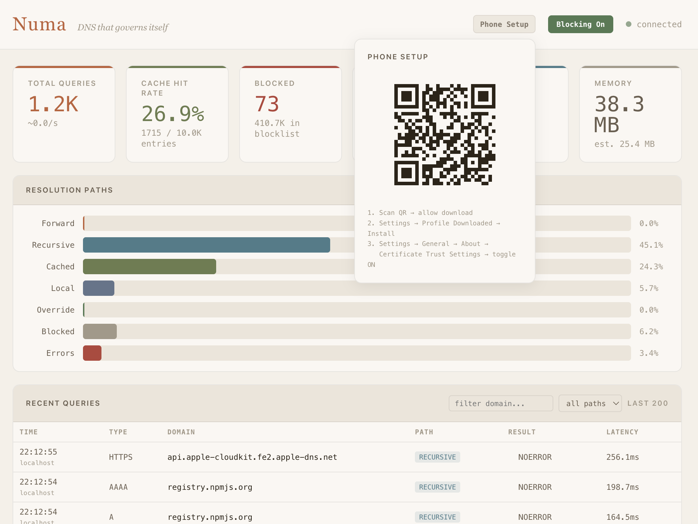Click the Cache Hit Rate stat card
698x524 pixels.
pyautogui.click(x=177, y=114)
